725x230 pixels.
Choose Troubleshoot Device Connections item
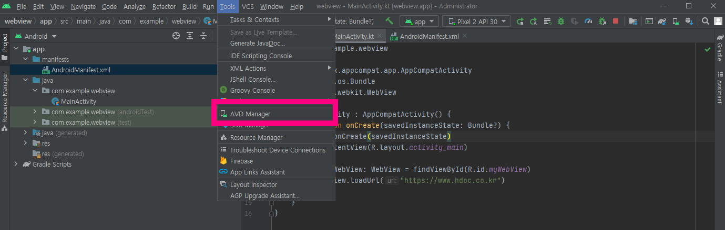pyautogui.click(x=276, y=150)
